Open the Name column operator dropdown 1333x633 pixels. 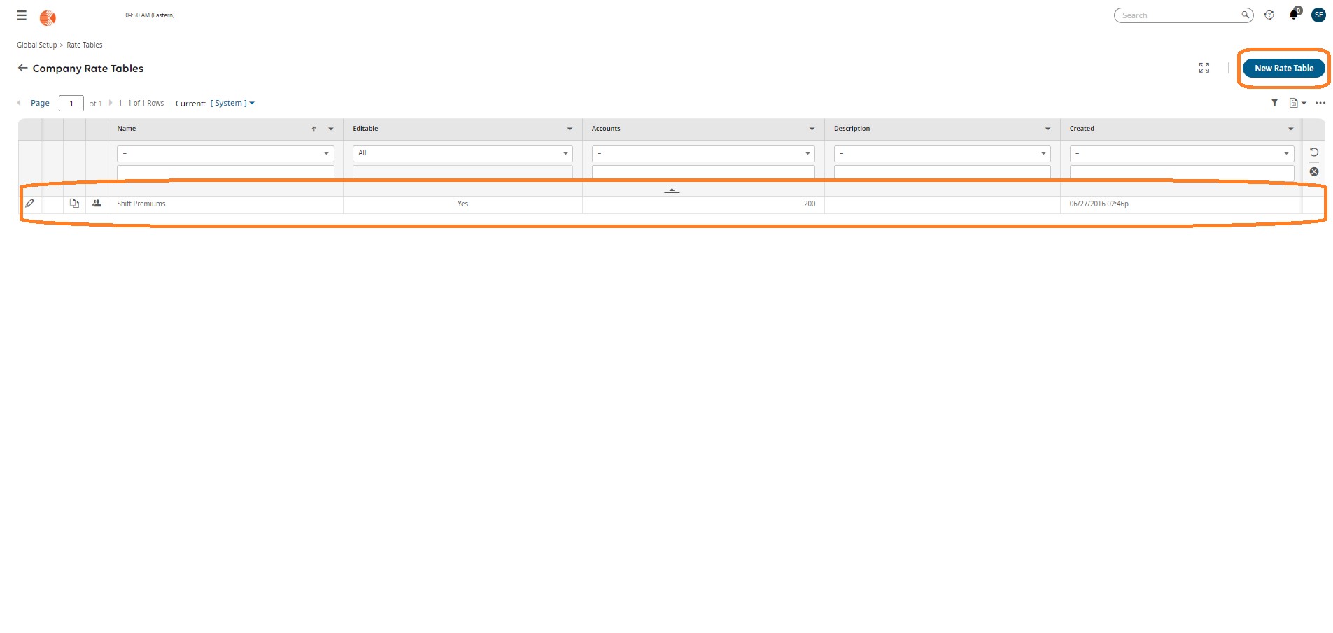click(x=225, y=153)
